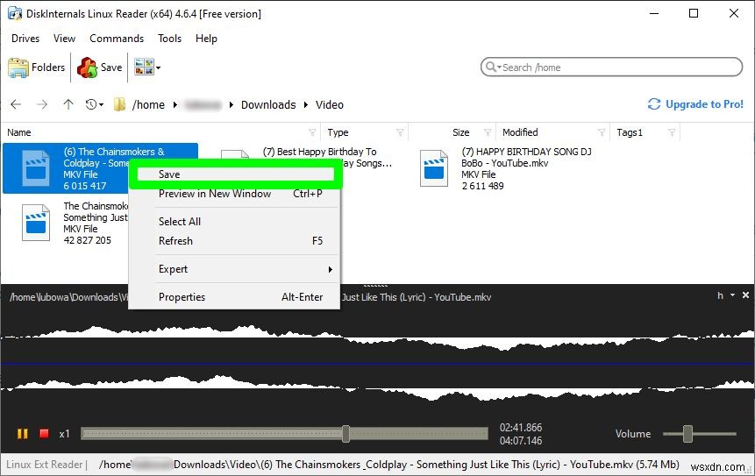
Task: Go forward with the right arrow
Action: point(42,104)
